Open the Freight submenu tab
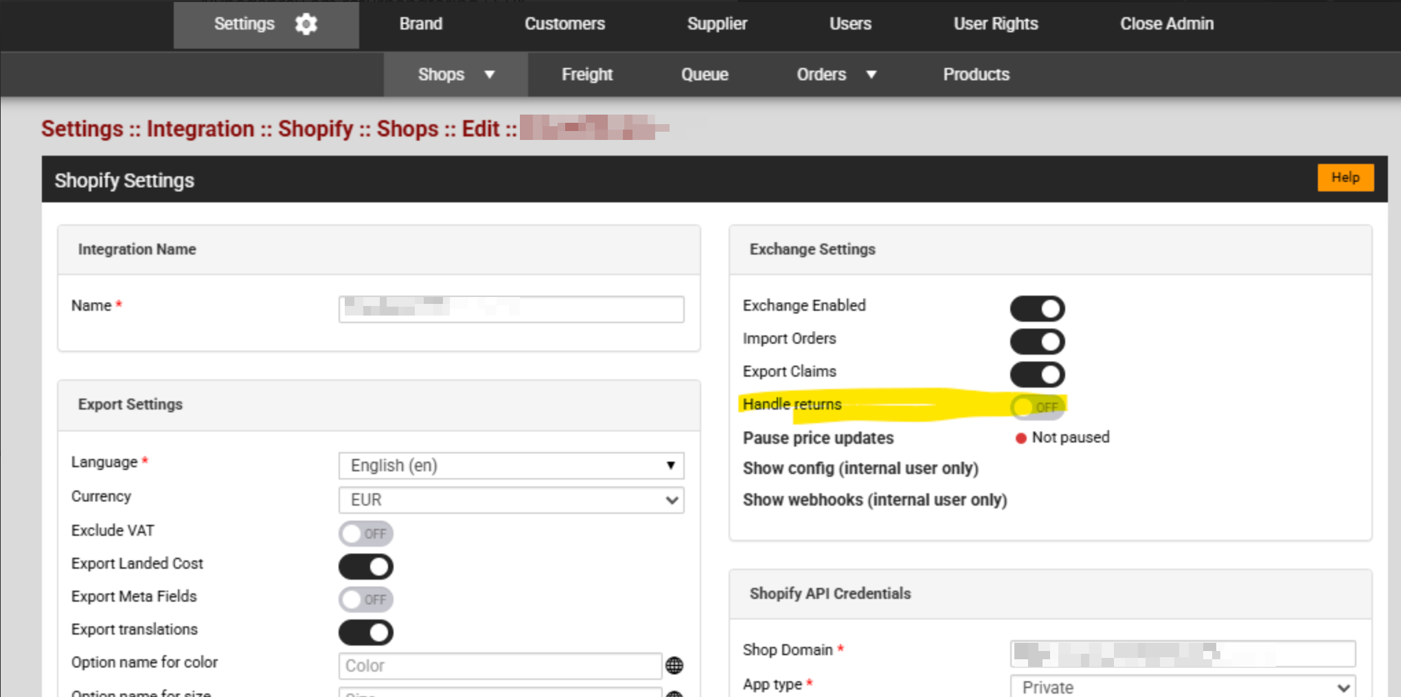This screenshot has width=1401, height=697. click(x=587, y=75)
